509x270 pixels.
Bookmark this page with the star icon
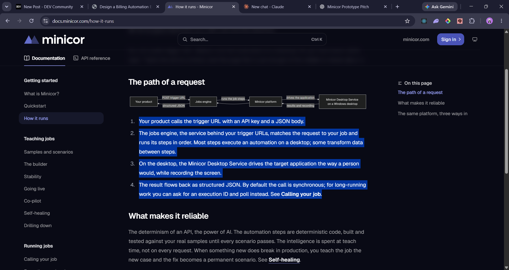point(407,21)
